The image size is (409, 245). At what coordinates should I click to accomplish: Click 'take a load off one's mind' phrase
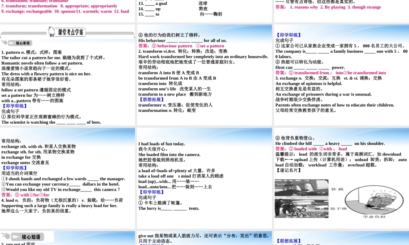[x=181, y=176]
